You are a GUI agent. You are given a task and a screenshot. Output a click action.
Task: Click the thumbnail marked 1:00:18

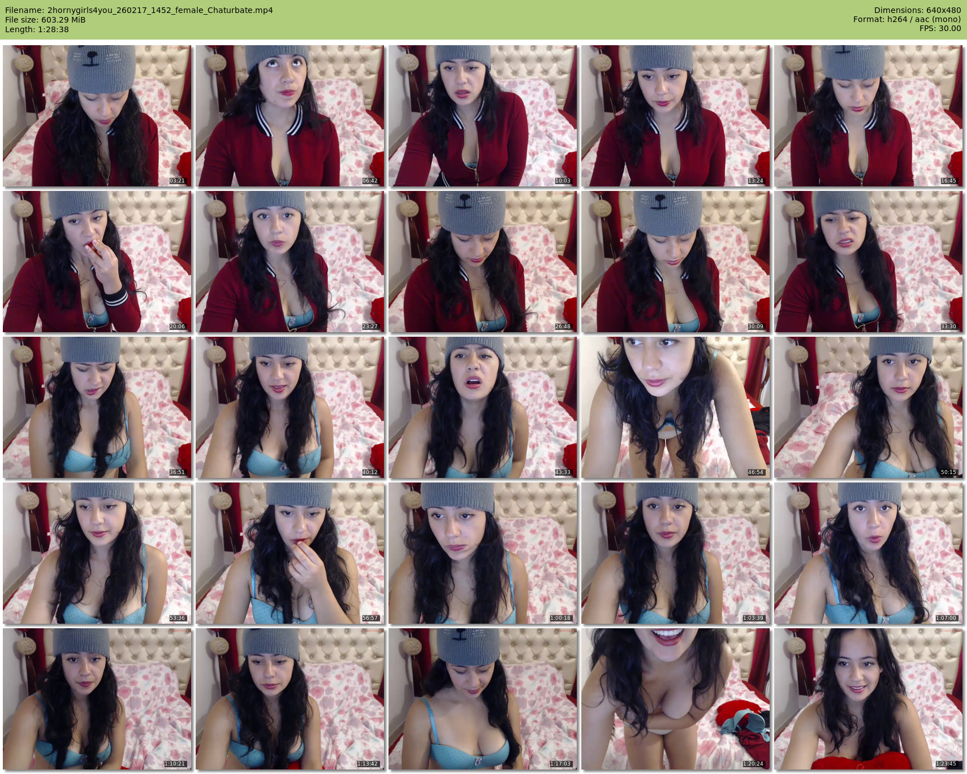[482, 553]
